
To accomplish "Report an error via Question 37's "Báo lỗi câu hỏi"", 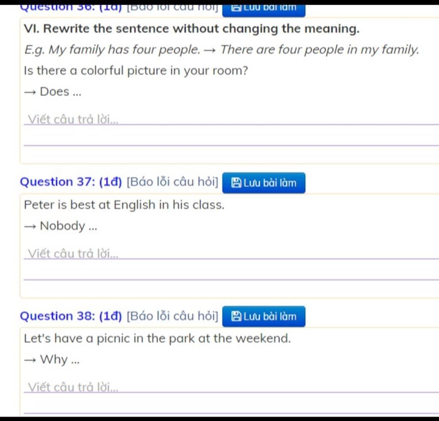I will tap(172, 182).
